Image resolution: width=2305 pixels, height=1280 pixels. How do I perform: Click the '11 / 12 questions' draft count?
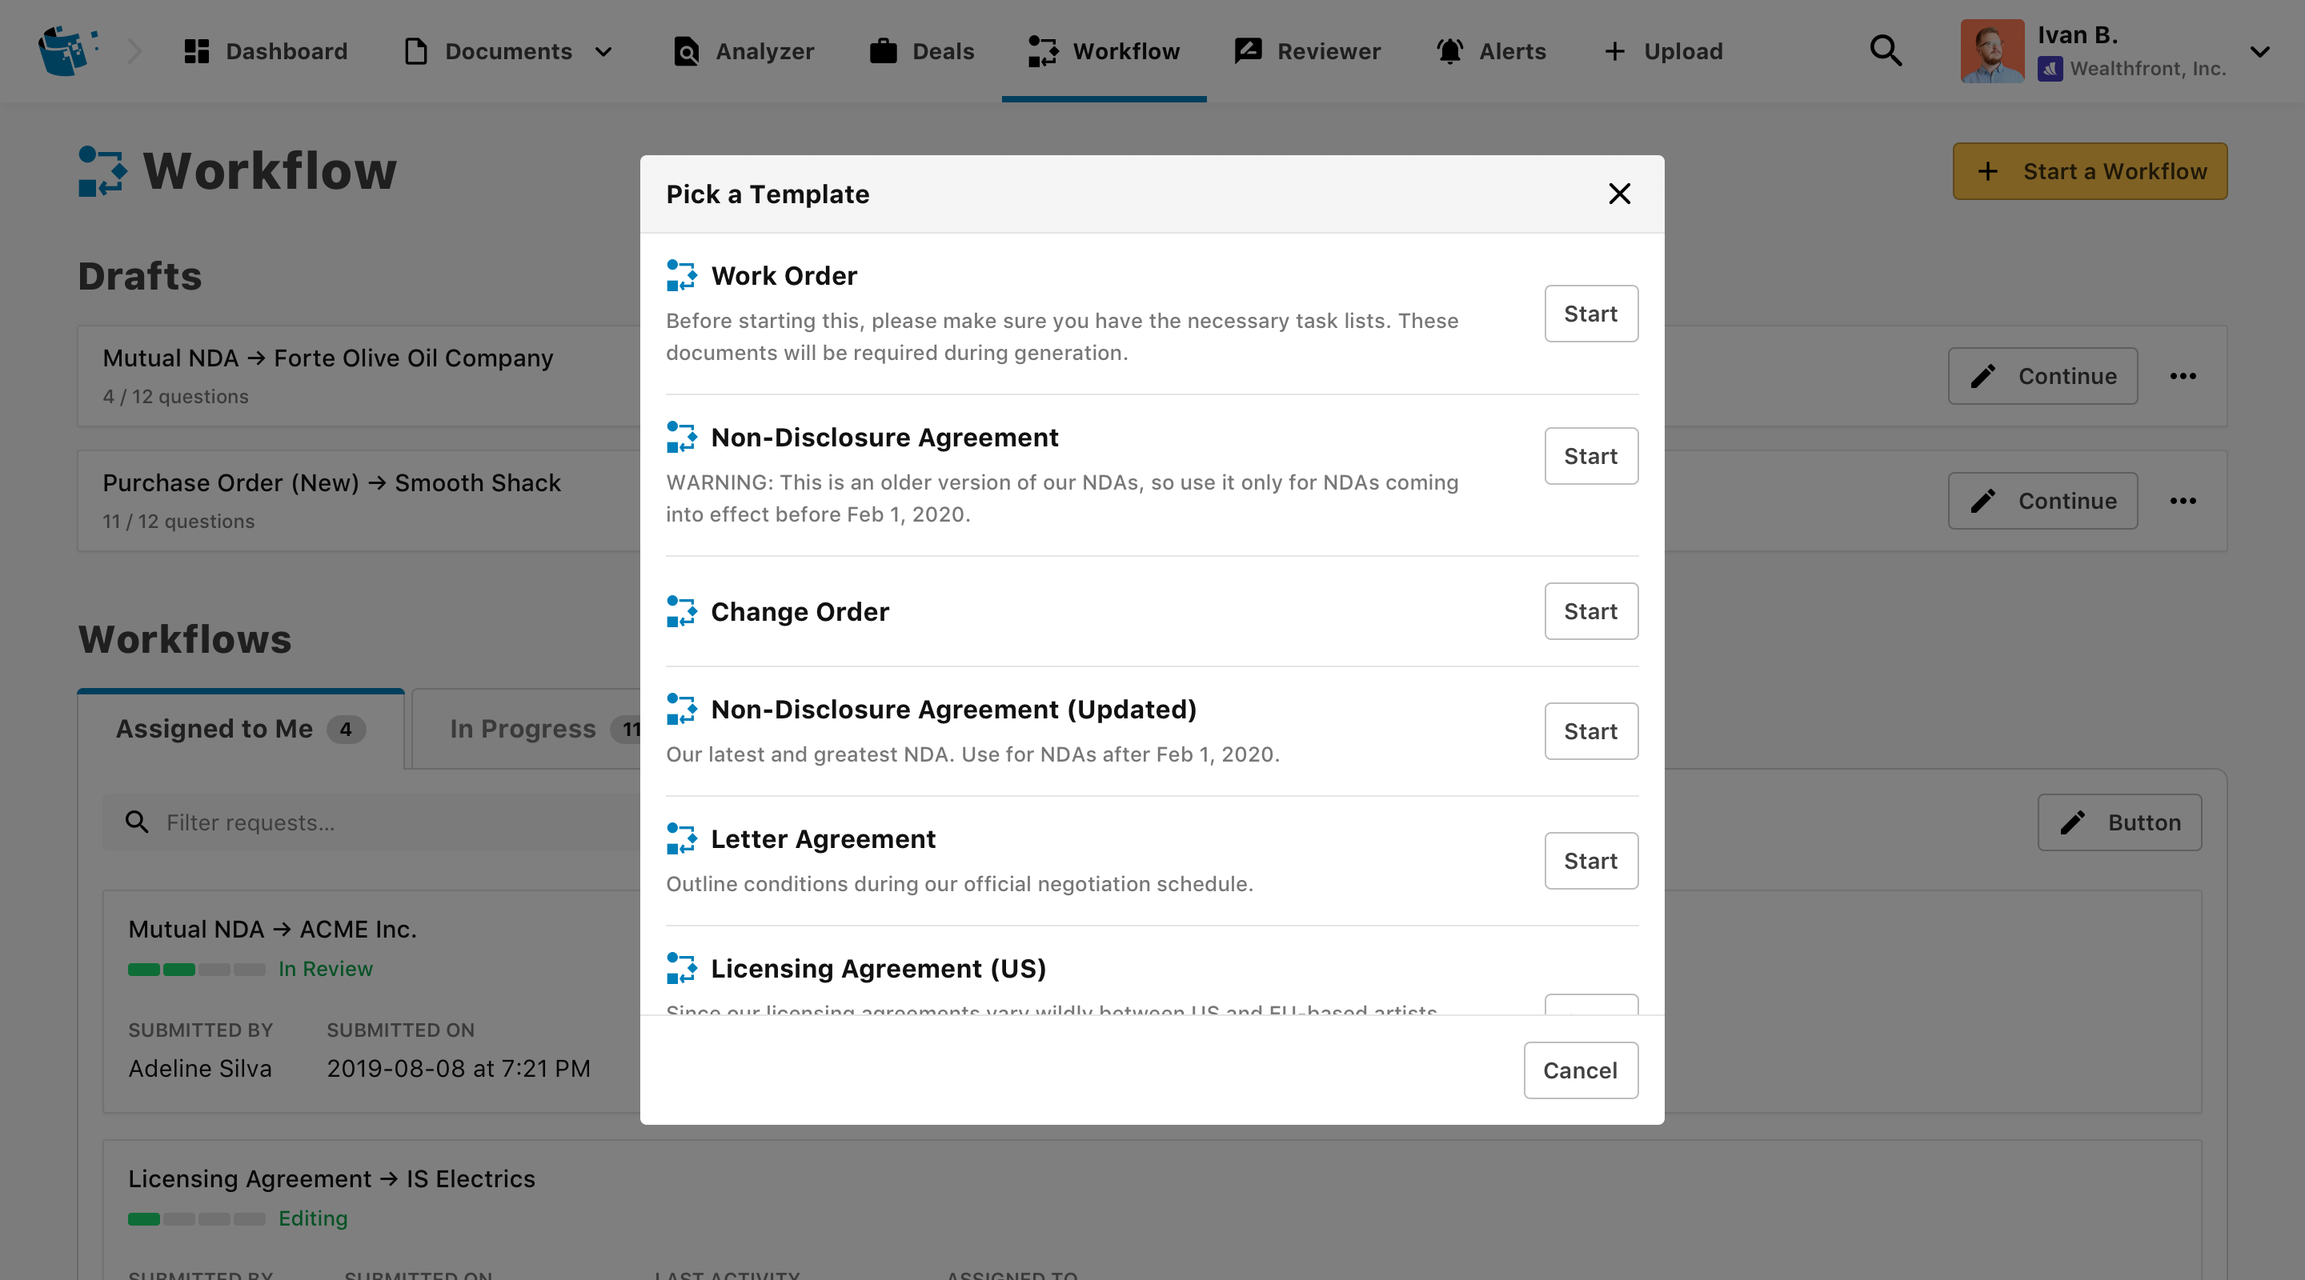tap(178, 522)
